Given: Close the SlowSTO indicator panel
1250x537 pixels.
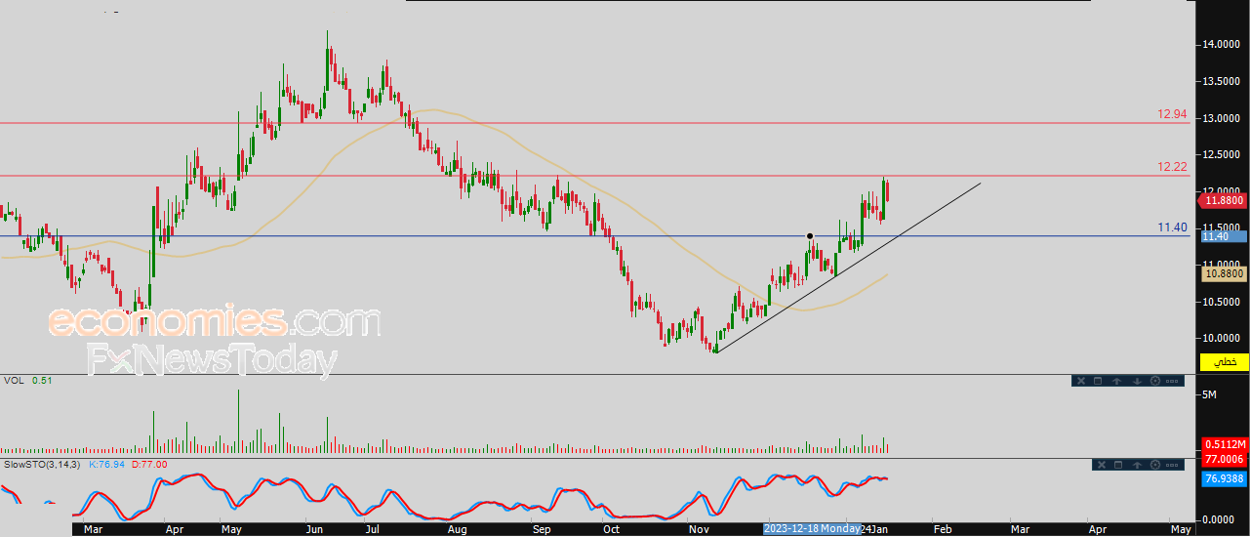Looking at the screenshot, I should 1102,465.
